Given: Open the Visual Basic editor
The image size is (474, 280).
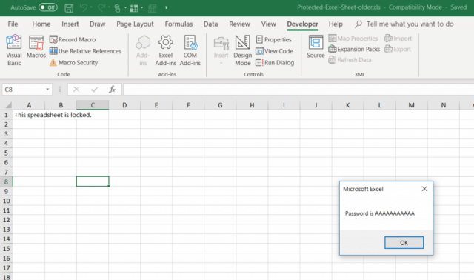Looking at the screenshot, I should point(14,50).
